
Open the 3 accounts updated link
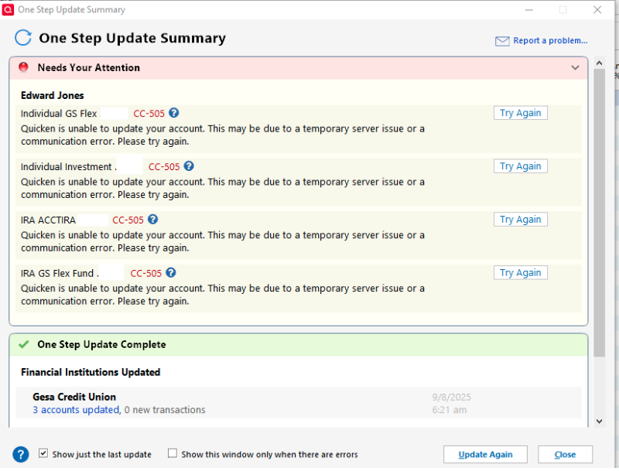pos(76,410)
